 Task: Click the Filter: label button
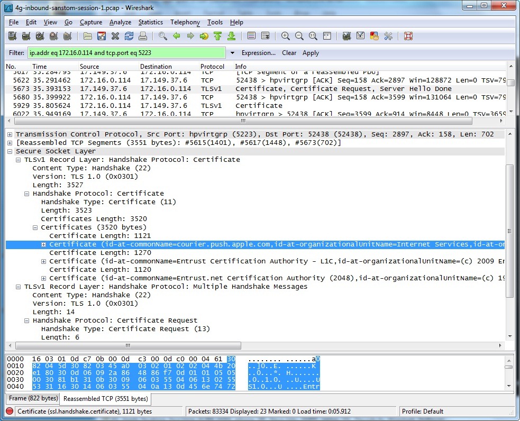coord(16,53)
